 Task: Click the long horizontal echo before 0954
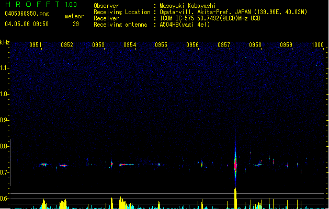[127, 165]
